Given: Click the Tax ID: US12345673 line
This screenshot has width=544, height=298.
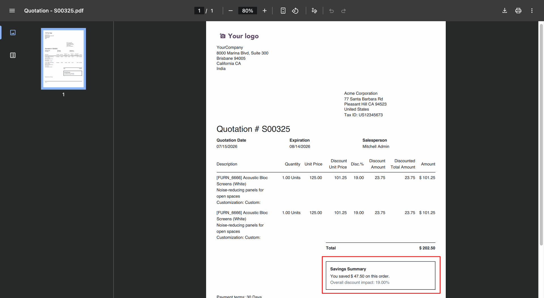Looking at the screenshot, I should (363, 115).
